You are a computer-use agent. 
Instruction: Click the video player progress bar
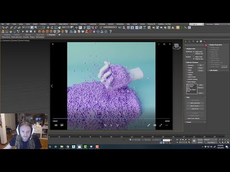[x=111, y=118]
